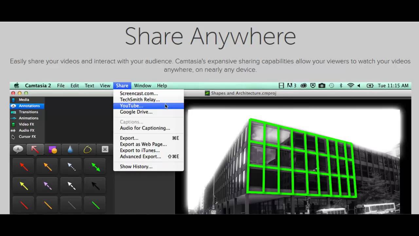Choose Export as Web Page... entry
Viewport: 419px width, 236px height.
click(149, 144)
